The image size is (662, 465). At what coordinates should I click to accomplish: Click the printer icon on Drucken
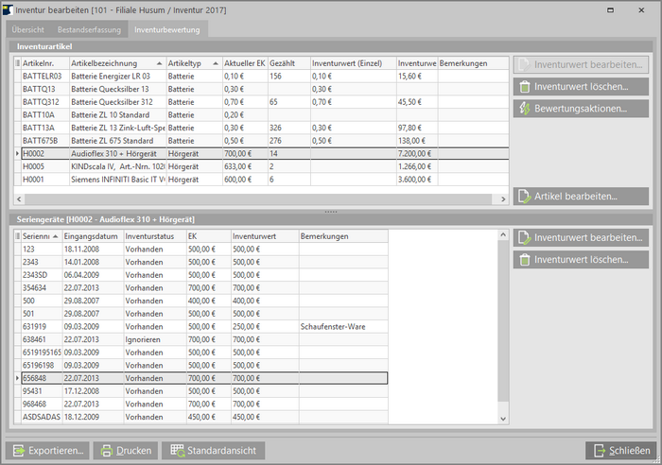[x=109, y=451]
